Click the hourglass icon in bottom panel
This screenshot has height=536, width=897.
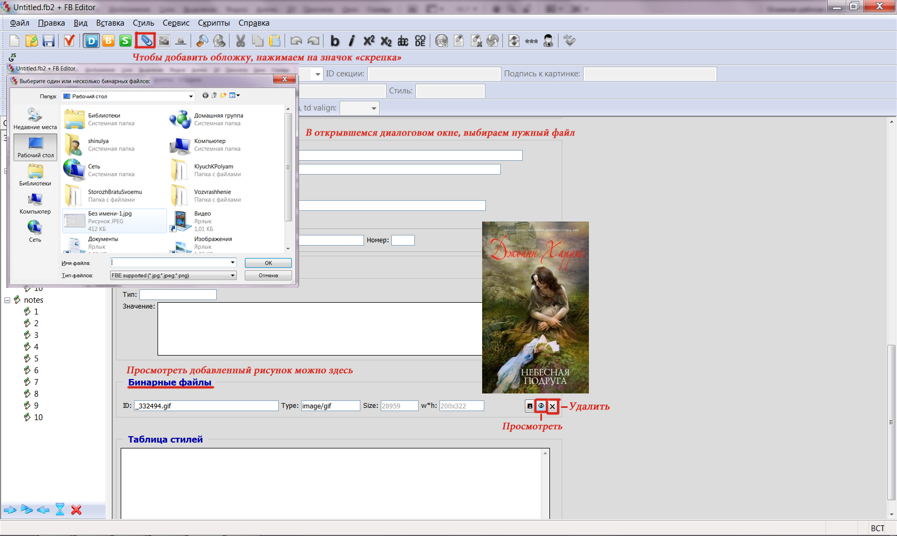(x=60, y=509)
